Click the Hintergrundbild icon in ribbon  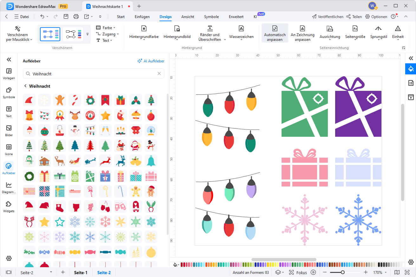[x=177, y=29]
